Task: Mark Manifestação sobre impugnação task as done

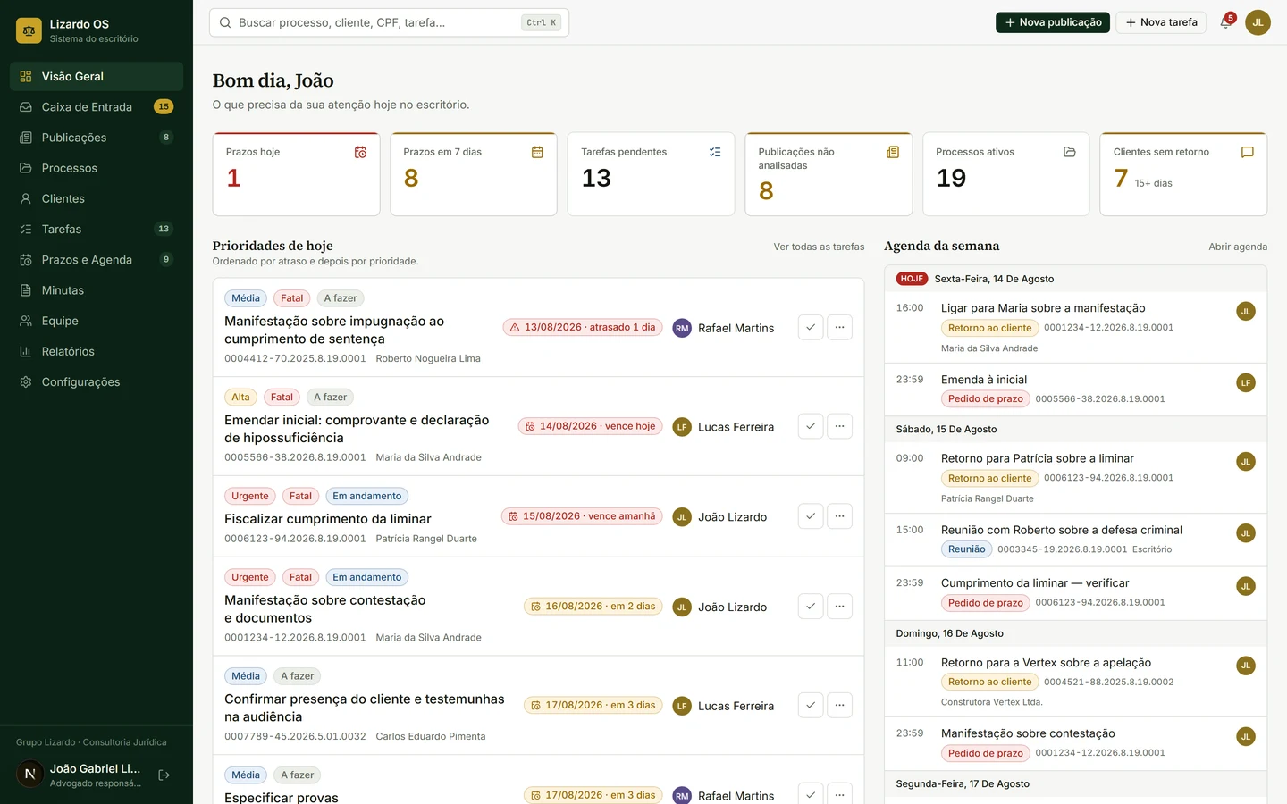Action: click(x=811, y=327)
